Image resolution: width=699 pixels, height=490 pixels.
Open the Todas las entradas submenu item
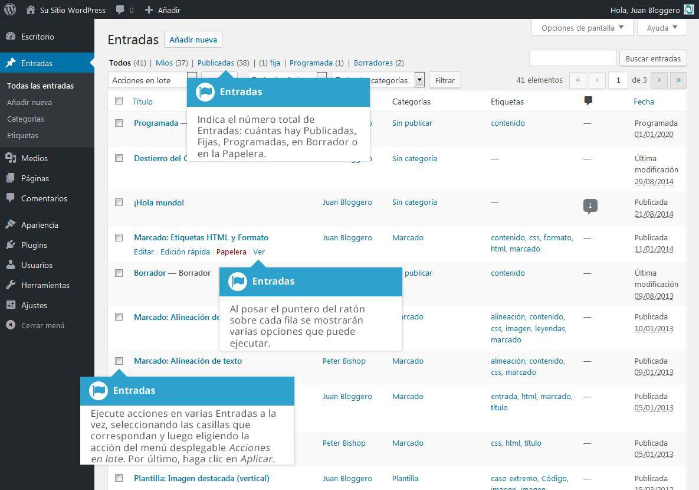pos(41,86)
